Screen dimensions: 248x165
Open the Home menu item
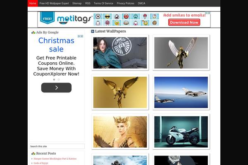coord(33,3)
